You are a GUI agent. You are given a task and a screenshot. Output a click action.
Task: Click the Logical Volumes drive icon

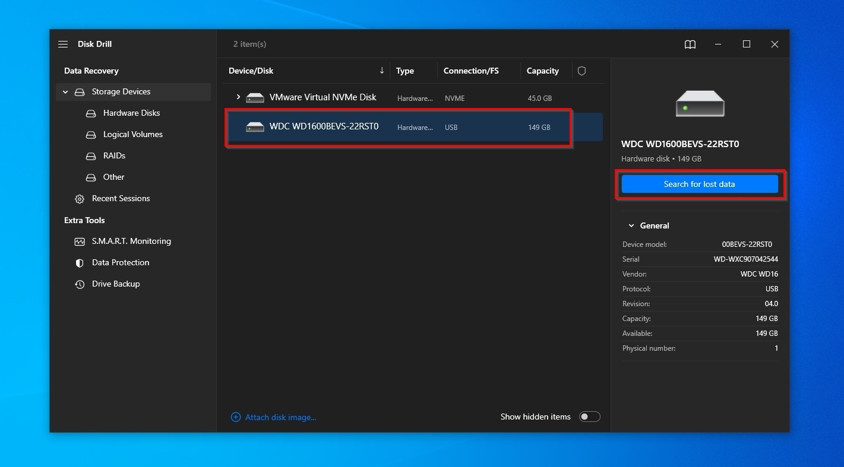click(91, 135)
